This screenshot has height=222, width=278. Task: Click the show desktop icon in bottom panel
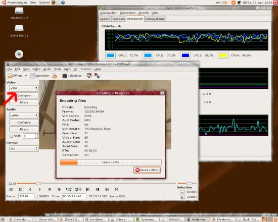coord(3,219)
